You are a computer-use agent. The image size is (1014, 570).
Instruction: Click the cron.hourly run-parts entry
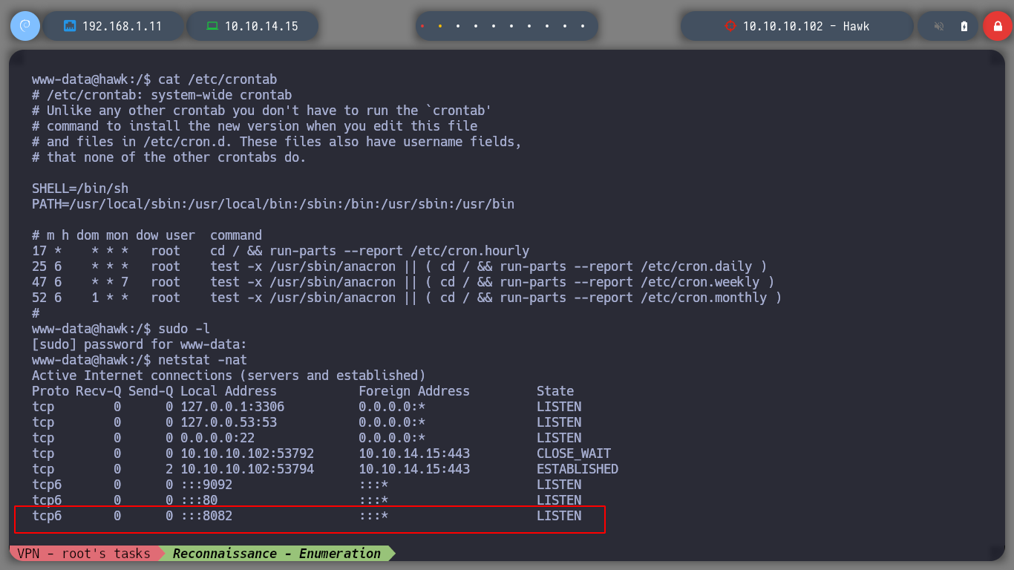(281, 251)
